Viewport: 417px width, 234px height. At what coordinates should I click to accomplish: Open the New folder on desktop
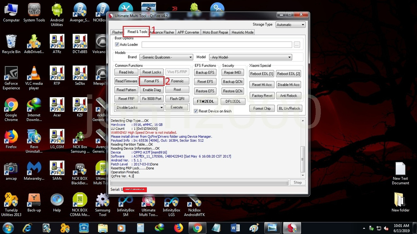pos(400,202)
